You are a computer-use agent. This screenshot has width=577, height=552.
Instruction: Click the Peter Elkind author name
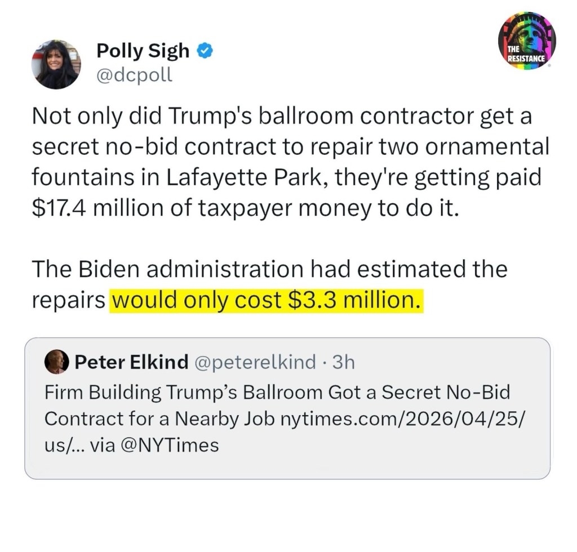(x=131, y=362)
